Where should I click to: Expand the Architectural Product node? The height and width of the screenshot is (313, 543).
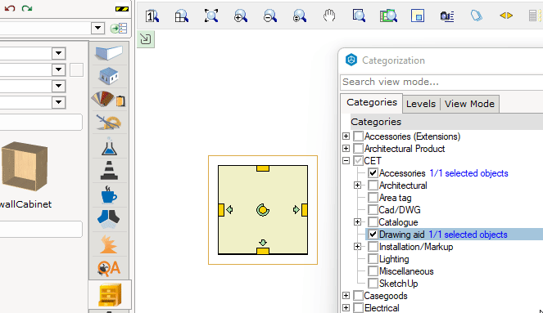click(346, 149)
